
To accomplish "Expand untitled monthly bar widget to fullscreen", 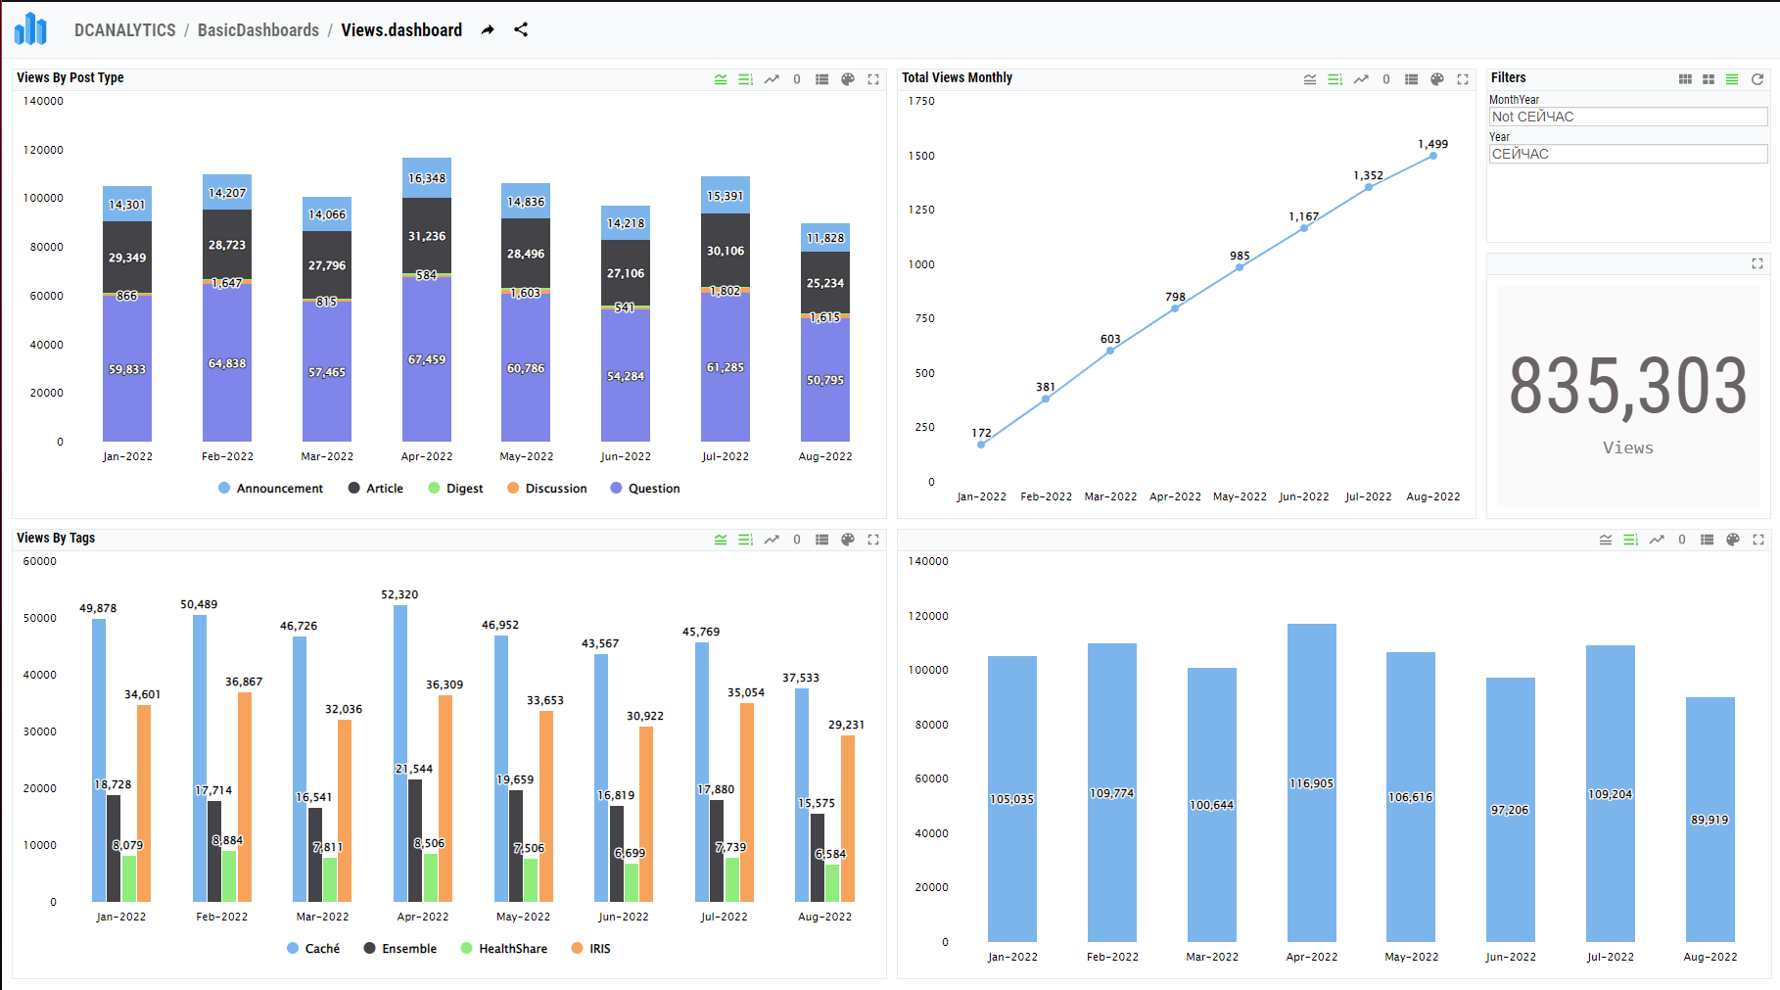I will pos(1758,540).
